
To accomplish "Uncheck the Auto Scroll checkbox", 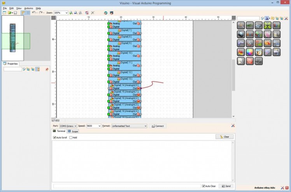I will point(55,137).
